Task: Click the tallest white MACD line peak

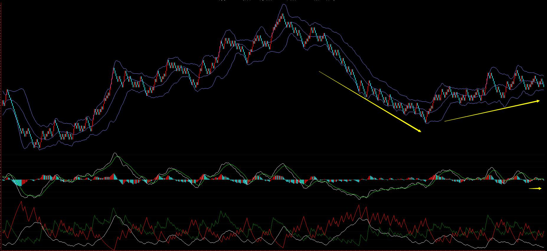Action: pos(115,153)
